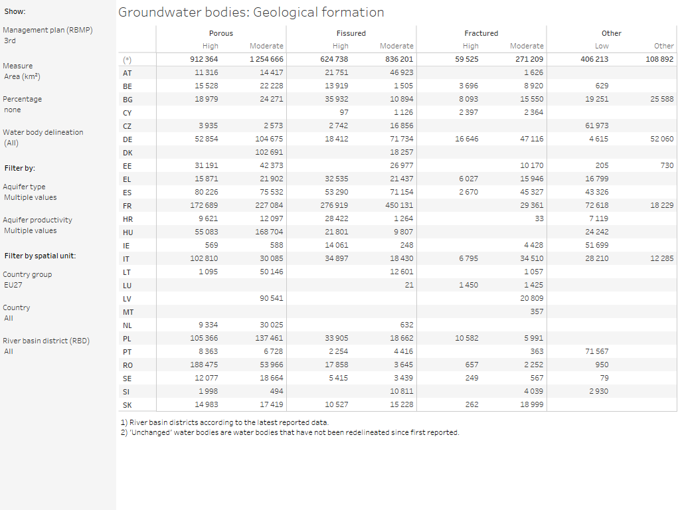
Task: Click total value 59 525
Action: point(467,59)
